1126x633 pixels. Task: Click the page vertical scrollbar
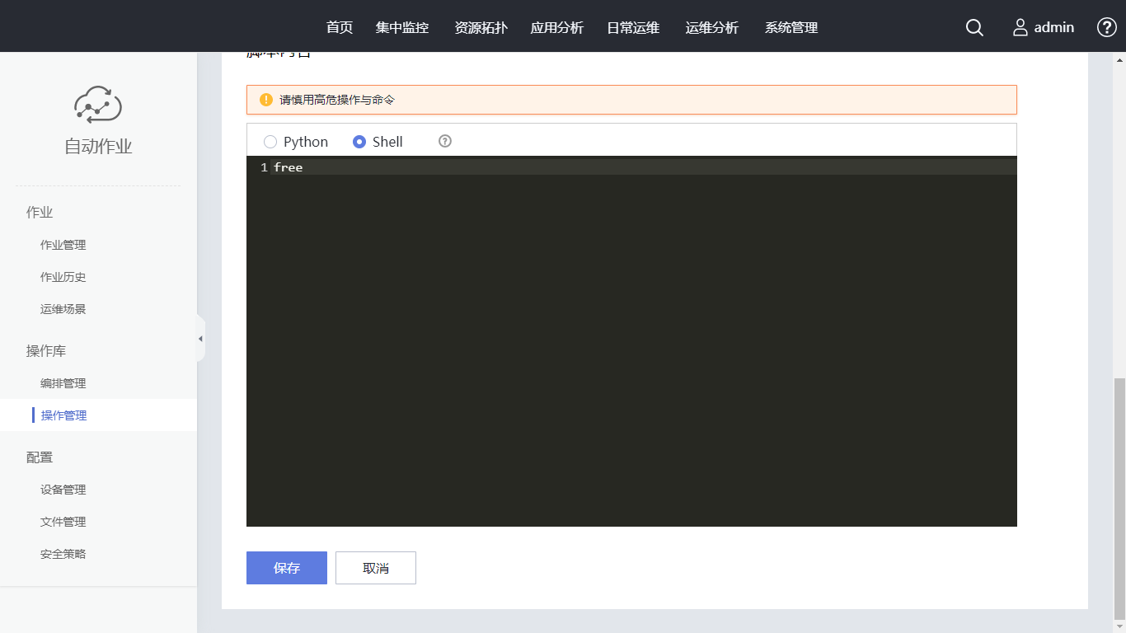coord(1119,495)
